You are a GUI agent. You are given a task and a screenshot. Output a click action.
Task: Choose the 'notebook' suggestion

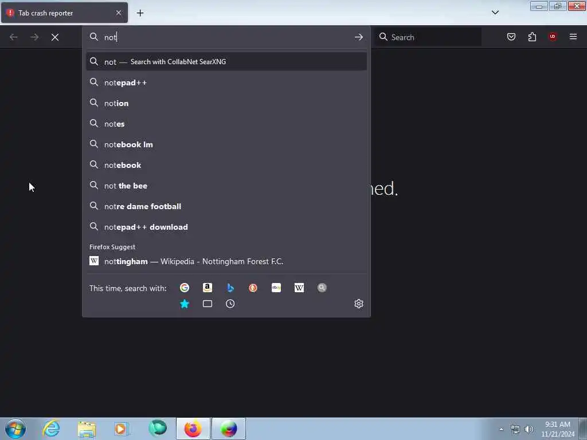(x=226, y=165)
